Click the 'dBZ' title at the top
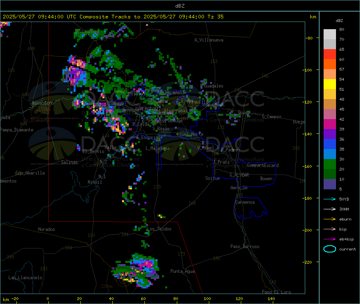Image resolution: width=360 pixels, height=304 pixels. pyautogui.click(x=180, y=6)
